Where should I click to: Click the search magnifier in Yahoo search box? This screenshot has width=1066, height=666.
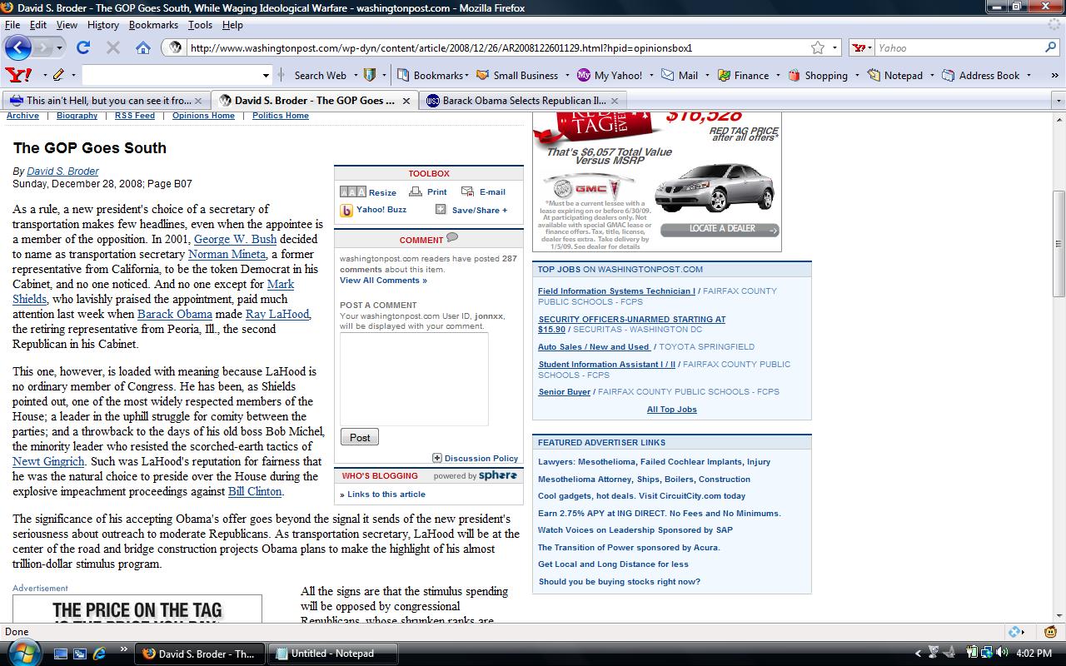pyautogui.click(x=1051, y=47)
